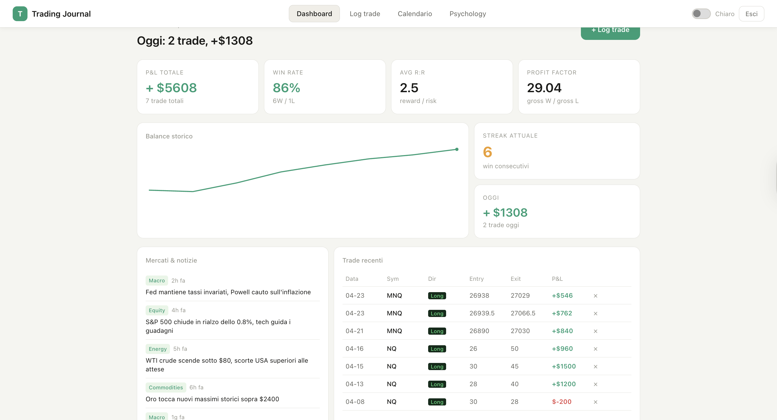The height and width of the screenshot is (420, 777).
Task: Remove the 04-08 losing NQ trade
Action: coord(596,402)
